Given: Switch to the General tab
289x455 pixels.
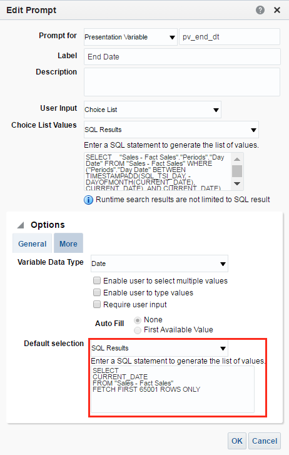Looking at the screenshot, I should click(32, 243).
